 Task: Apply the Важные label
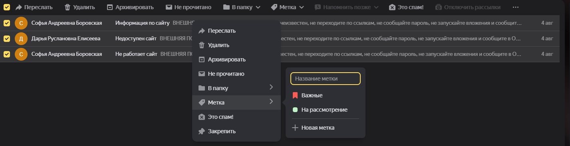(x=326, y=95)
